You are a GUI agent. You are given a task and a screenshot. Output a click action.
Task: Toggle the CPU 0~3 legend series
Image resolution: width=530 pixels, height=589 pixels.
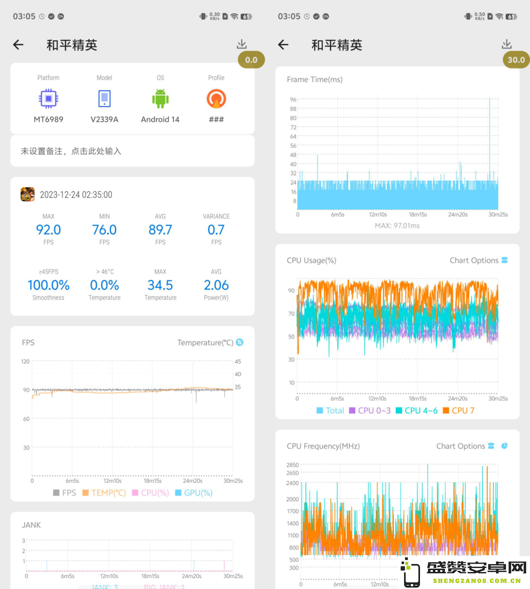tap(369, 410)
